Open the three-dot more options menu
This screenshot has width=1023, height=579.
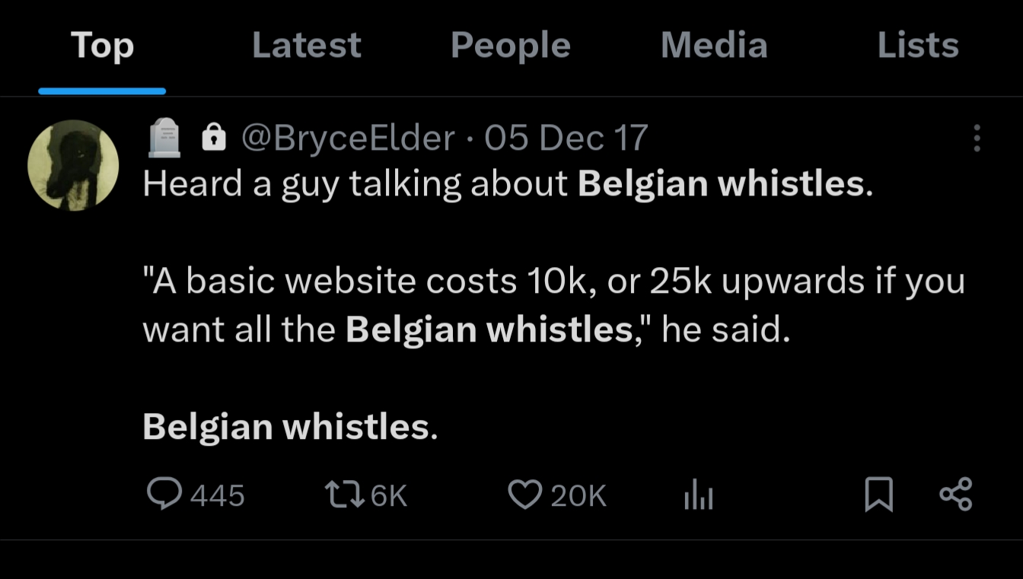(x=977, y=138)
